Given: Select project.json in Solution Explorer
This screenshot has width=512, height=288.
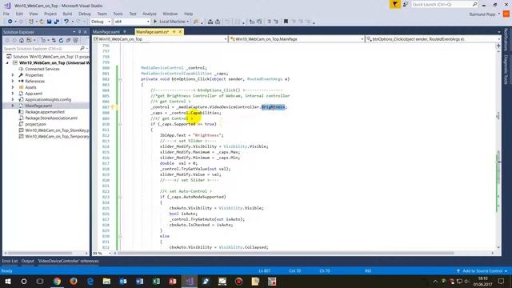Looking at the screenshot, I should click(x=35, y=124).
